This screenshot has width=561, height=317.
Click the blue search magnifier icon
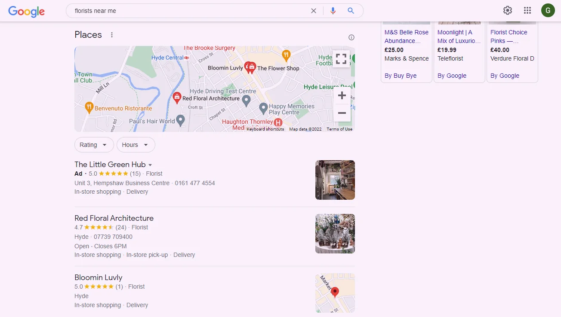point(351,11)
